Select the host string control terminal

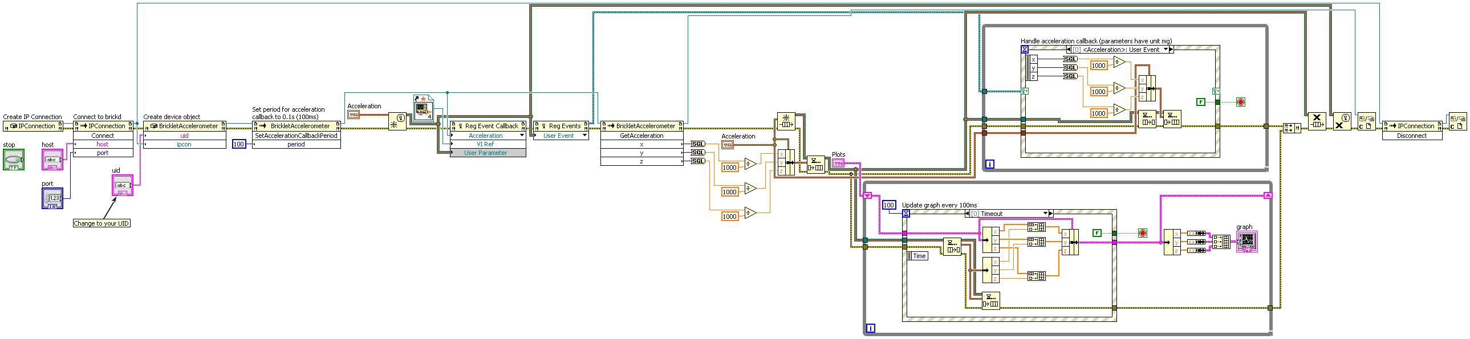click(x=52, y=160)
